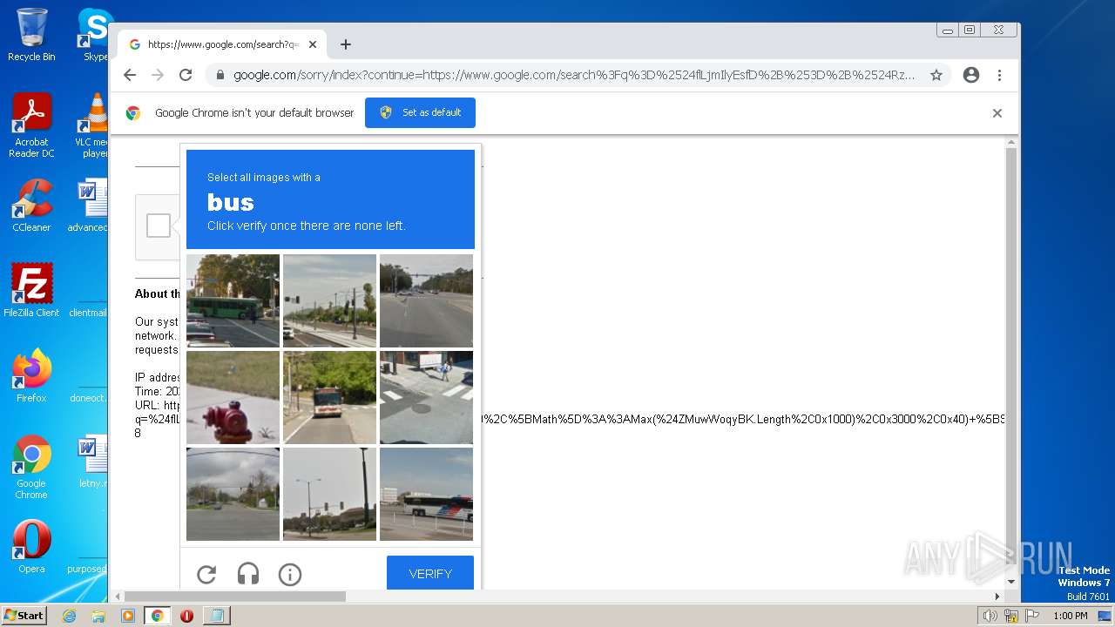Bookmark this page with star icon
The image size is (1115, 627).
coord(936,75)
